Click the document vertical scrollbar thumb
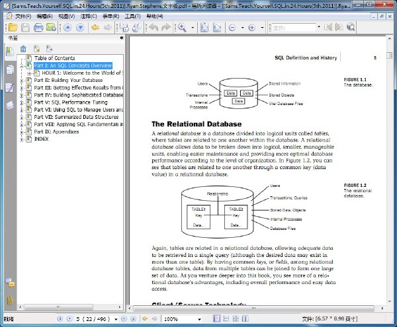The width and height of the screenshot is (397, 327). [x=390, y=55]
